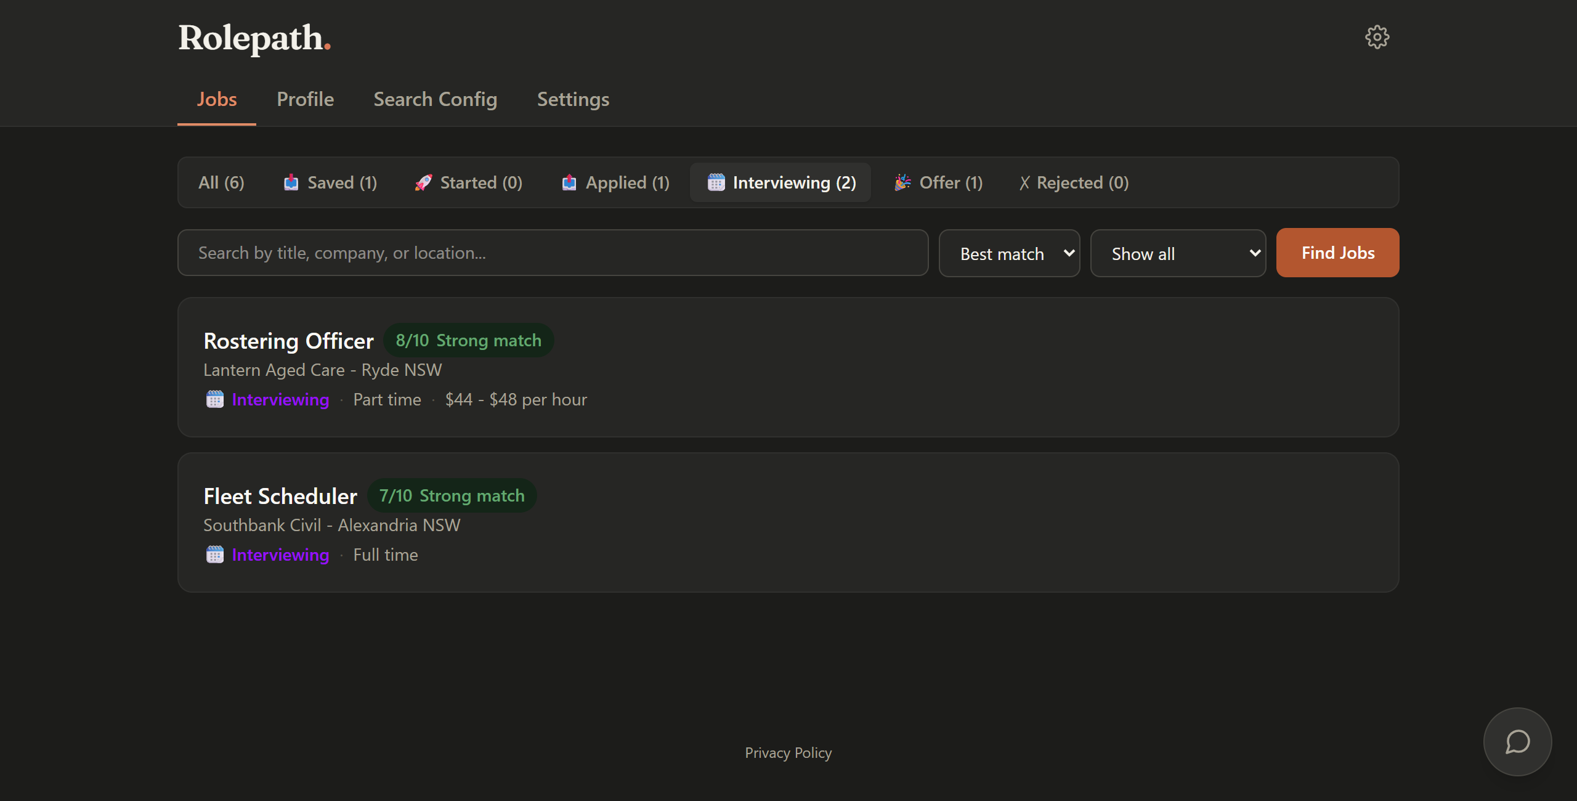Open the Best match sort dropdown

[1009, 253]
